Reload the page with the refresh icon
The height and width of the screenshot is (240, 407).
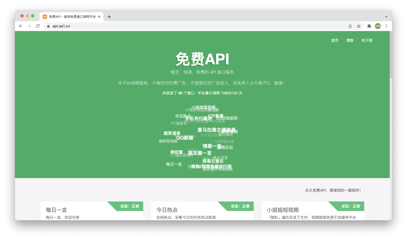click(38, 26)
